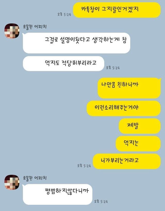The height and width of the screenshot is (211, 165).
Task: Tap the lower 흐물한 어피치 profile picture
Action: coord(12,182)
